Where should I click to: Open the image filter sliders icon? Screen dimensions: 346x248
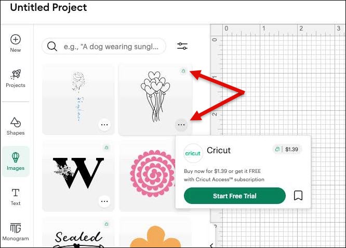(x=182, y=46)
